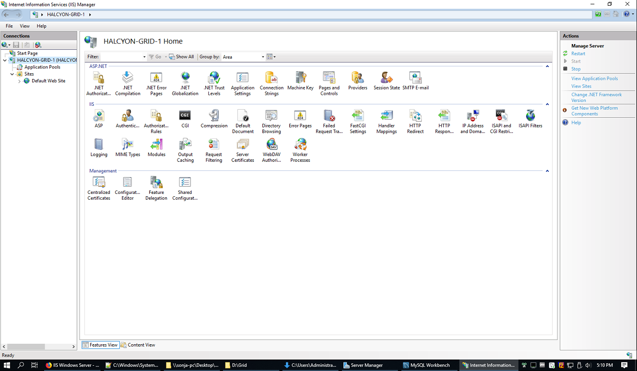
Task: Open Configuration Editor feature
Action: (x=128, y=188)
